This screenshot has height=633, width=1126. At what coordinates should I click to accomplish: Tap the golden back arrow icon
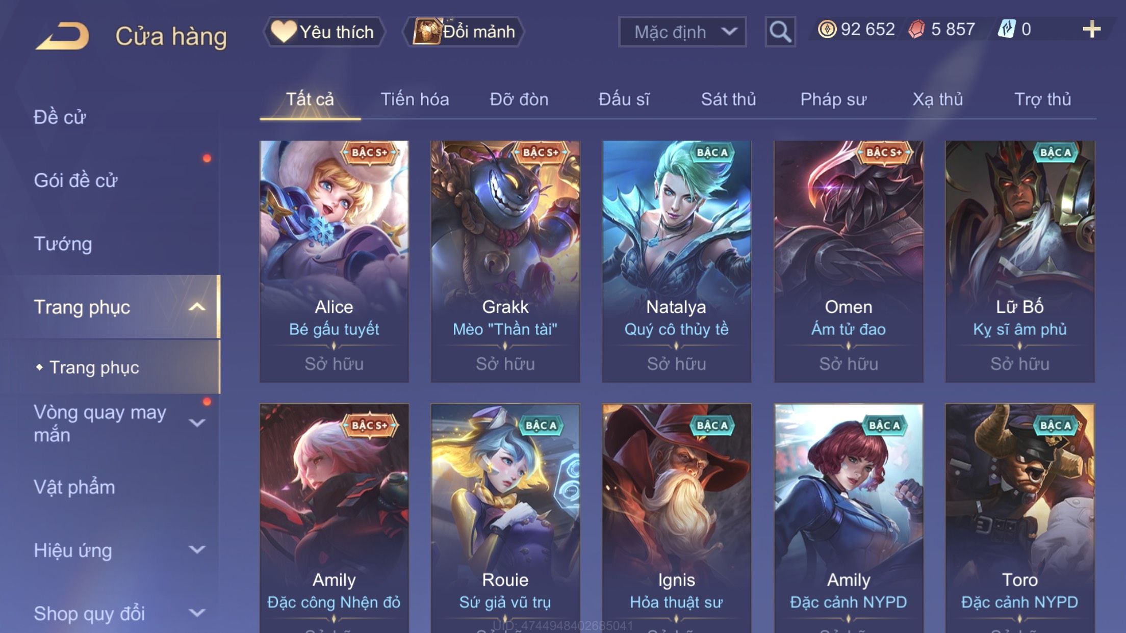pyautogui.click(x=62, y=36)
